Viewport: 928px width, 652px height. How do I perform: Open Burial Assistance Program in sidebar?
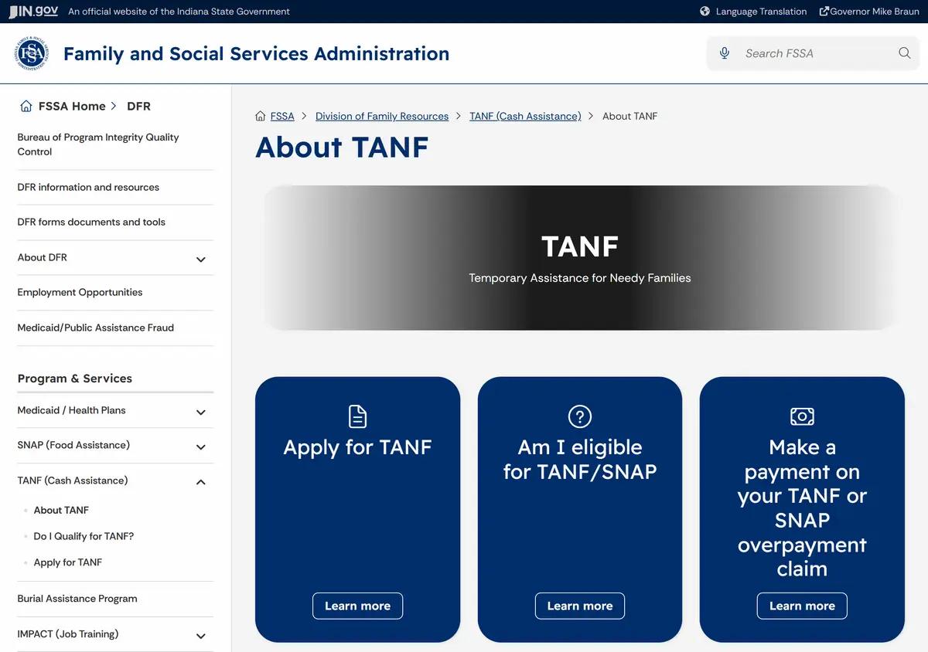[x=77, y=599]
